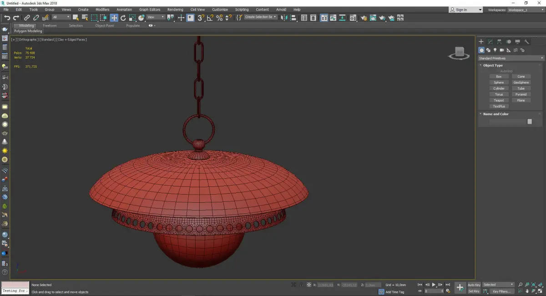Switch to the Freeform ribbon tab

50,25
